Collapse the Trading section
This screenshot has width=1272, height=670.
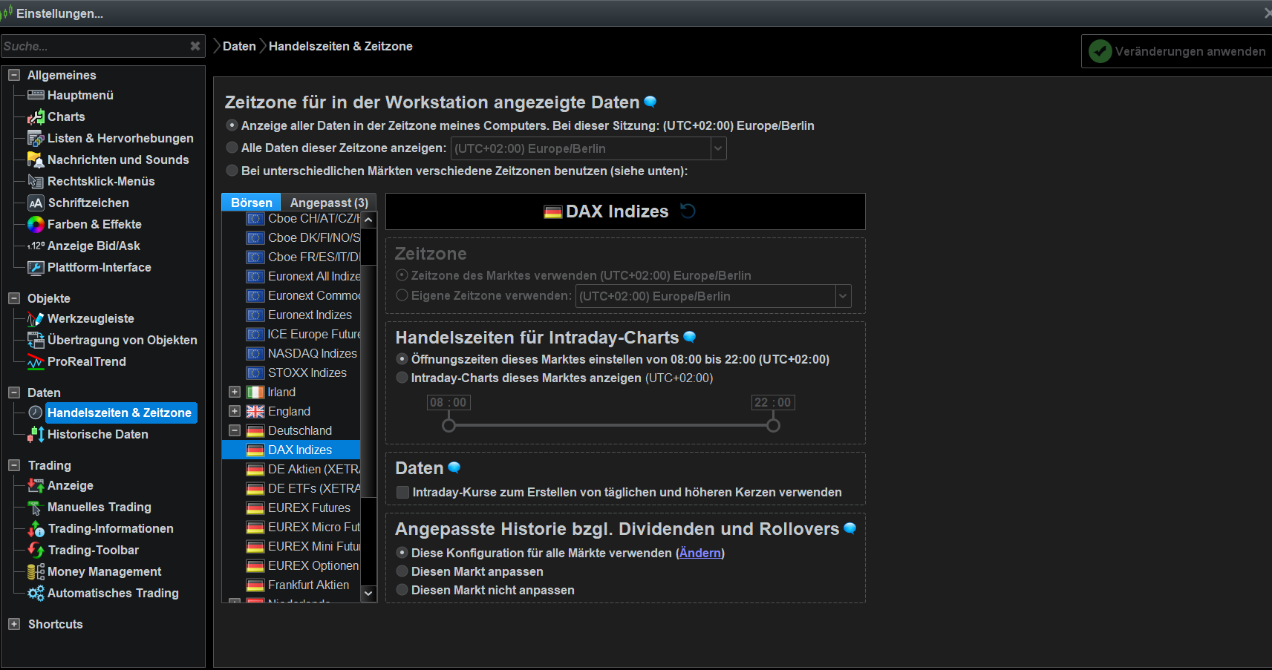[x=14, y=465]
